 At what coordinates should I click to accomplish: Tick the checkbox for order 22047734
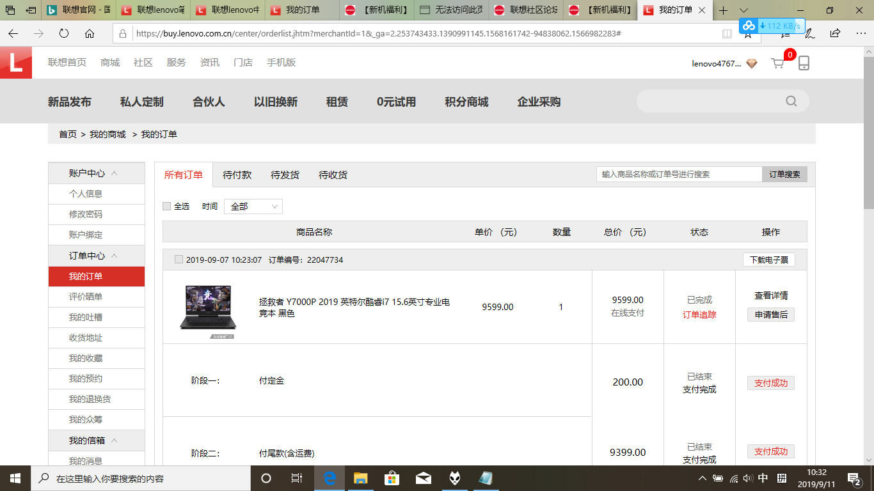(179, 260)
